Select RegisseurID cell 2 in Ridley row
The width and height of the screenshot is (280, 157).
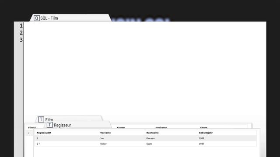click(x=38, y=144)
